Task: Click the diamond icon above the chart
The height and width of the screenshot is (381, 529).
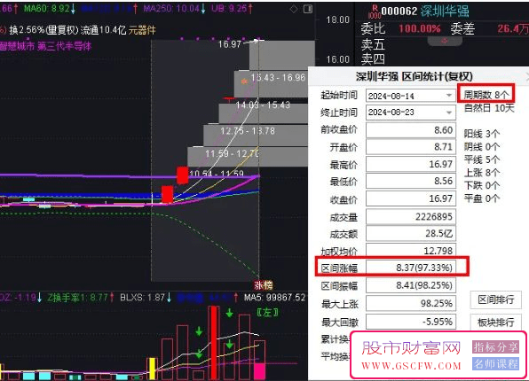Action: coord(294,9)
